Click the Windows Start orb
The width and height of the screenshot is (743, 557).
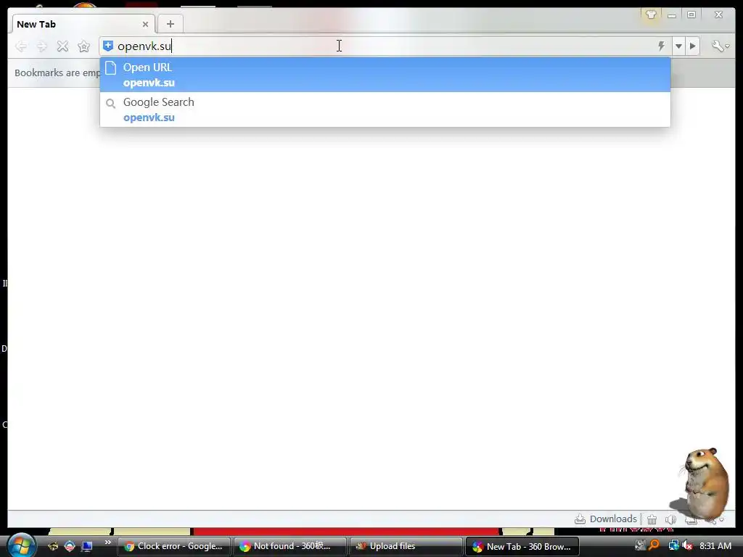pyautogui.click(x=21, y=545)
